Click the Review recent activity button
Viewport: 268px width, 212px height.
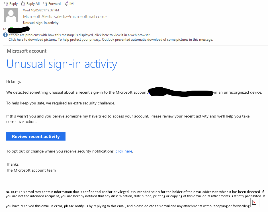click(x=36, y=136)
